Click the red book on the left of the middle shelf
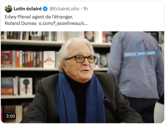 pyautogui.click(x=6, y=59)
